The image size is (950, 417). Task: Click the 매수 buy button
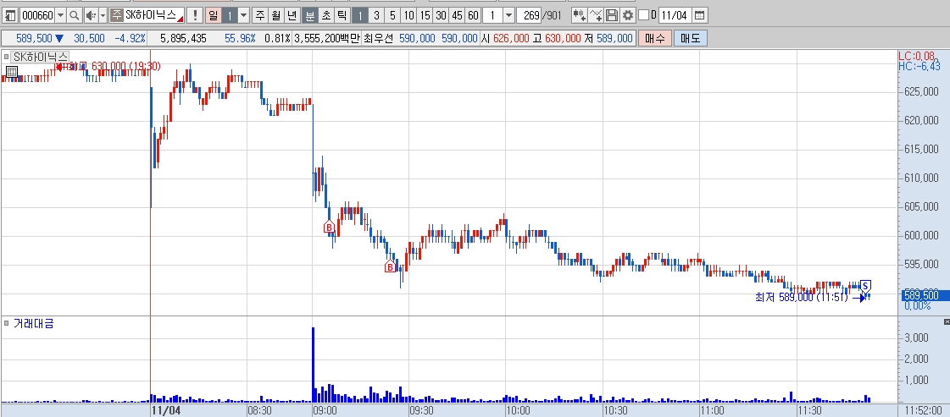655,39
